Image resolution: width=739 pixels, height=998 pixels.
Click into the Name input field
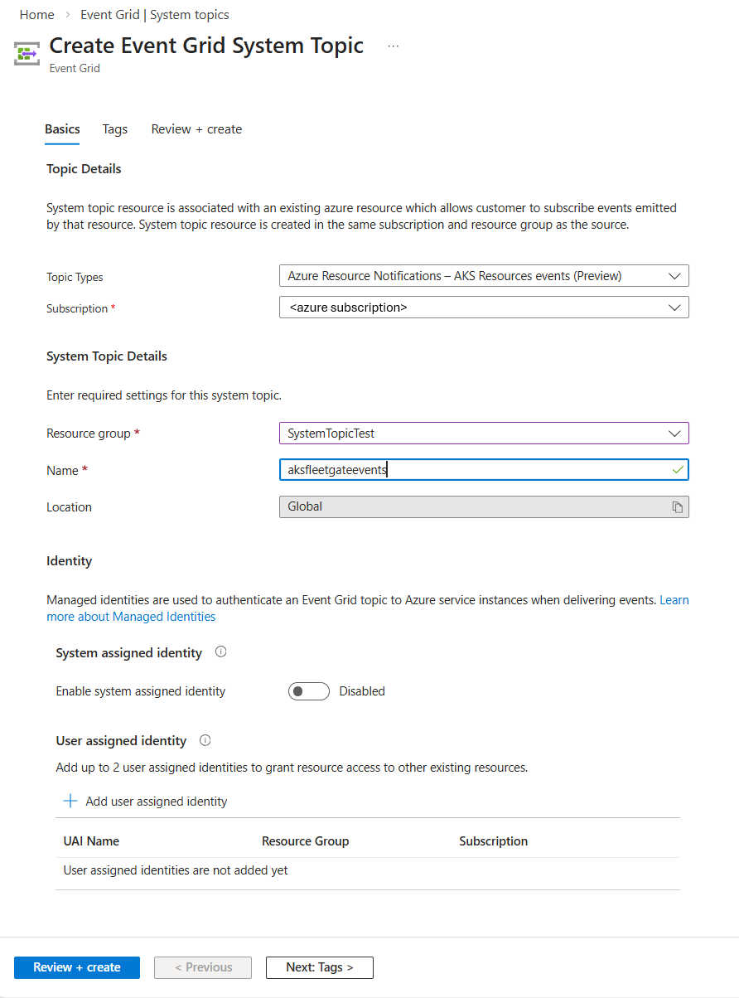coord(484,470)
